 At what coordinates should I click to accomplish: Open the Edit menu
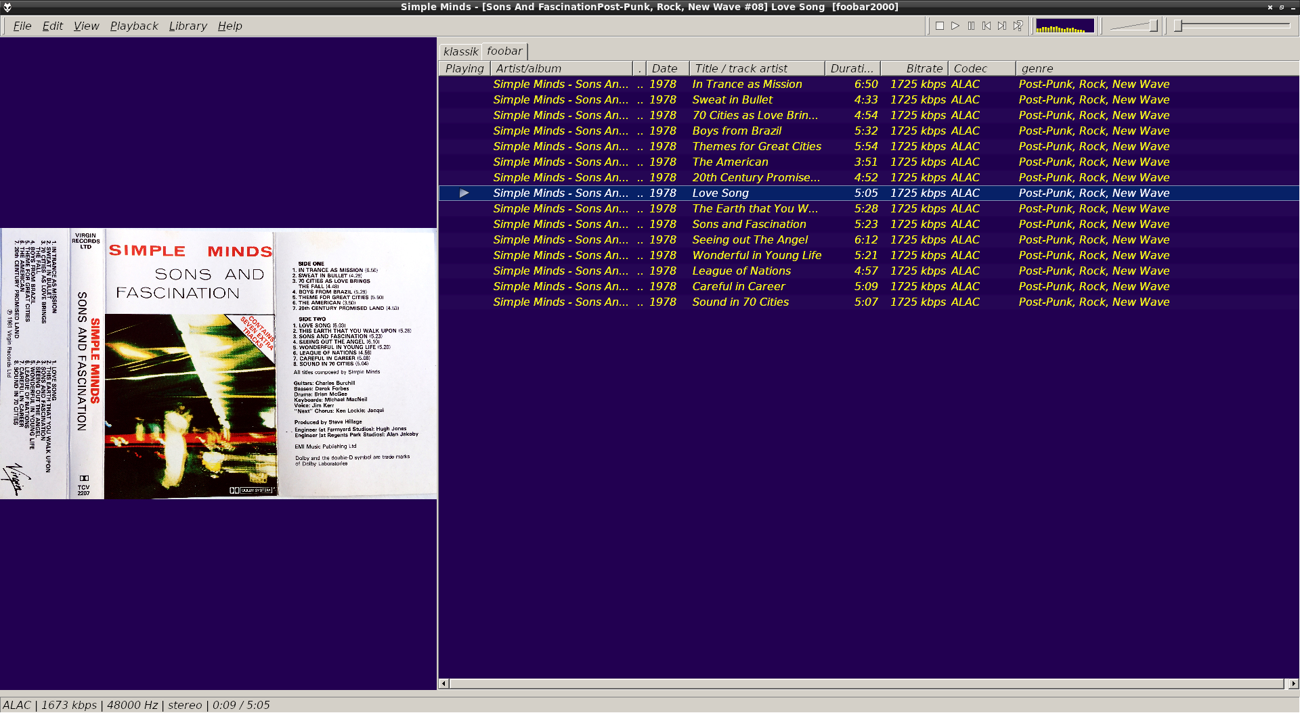click(x=52, y=26)
